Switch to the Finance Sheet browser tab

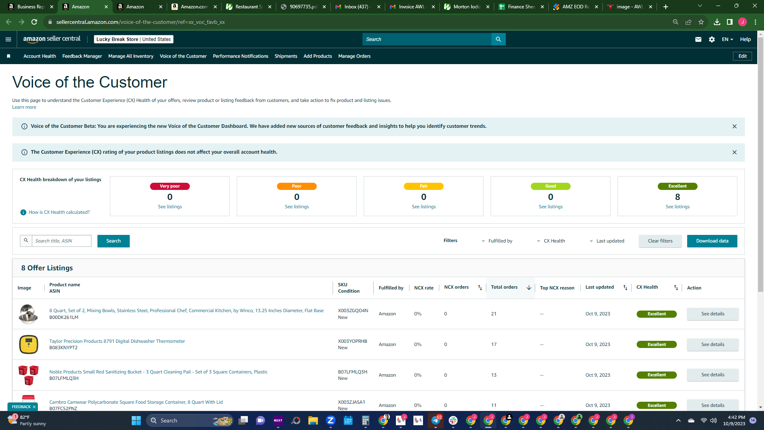point(521,7)
